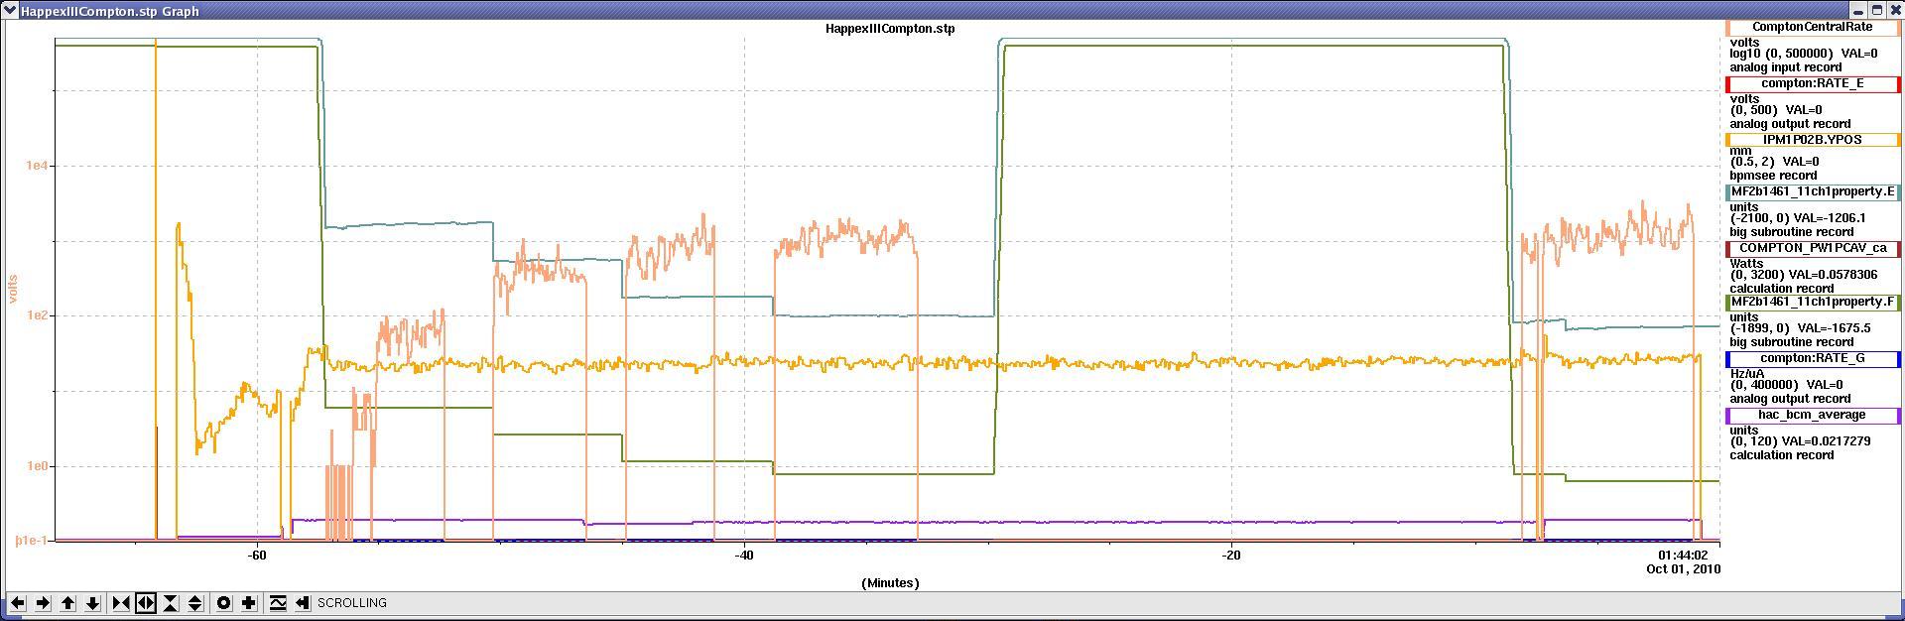The image size is (1905, 621).
Task: Click the curve-between-bars toolbar icon
Action: pyautogui.click(x=278, y=602)
